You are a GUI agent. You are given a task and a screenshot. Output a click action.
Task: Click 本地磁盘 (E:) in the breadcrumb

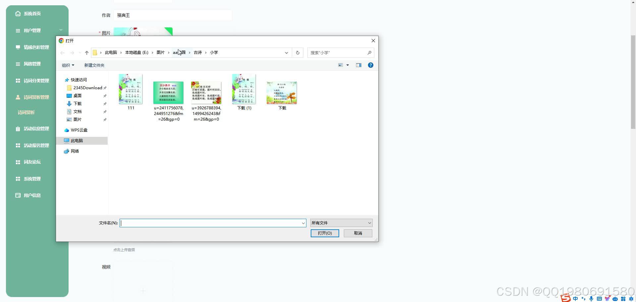[136, 53]
